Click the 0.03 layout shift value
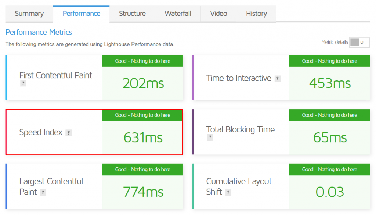This screenshot has width=376, height=215. click(x=329, y=192)
